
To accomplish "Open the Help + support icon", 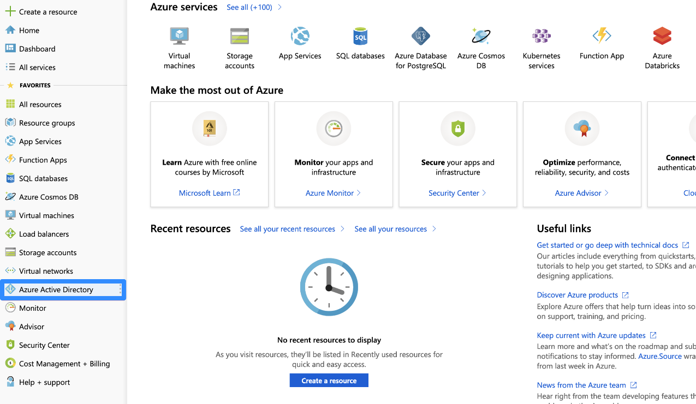I will tap(10, 382).
